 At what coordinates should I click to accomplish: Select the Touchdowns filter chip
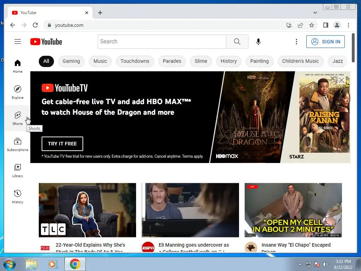tap(135, 61)
